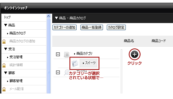This screenshot has width=173, height=99.
Task: Click the black plus add-product icon
Action: point(135,54)
